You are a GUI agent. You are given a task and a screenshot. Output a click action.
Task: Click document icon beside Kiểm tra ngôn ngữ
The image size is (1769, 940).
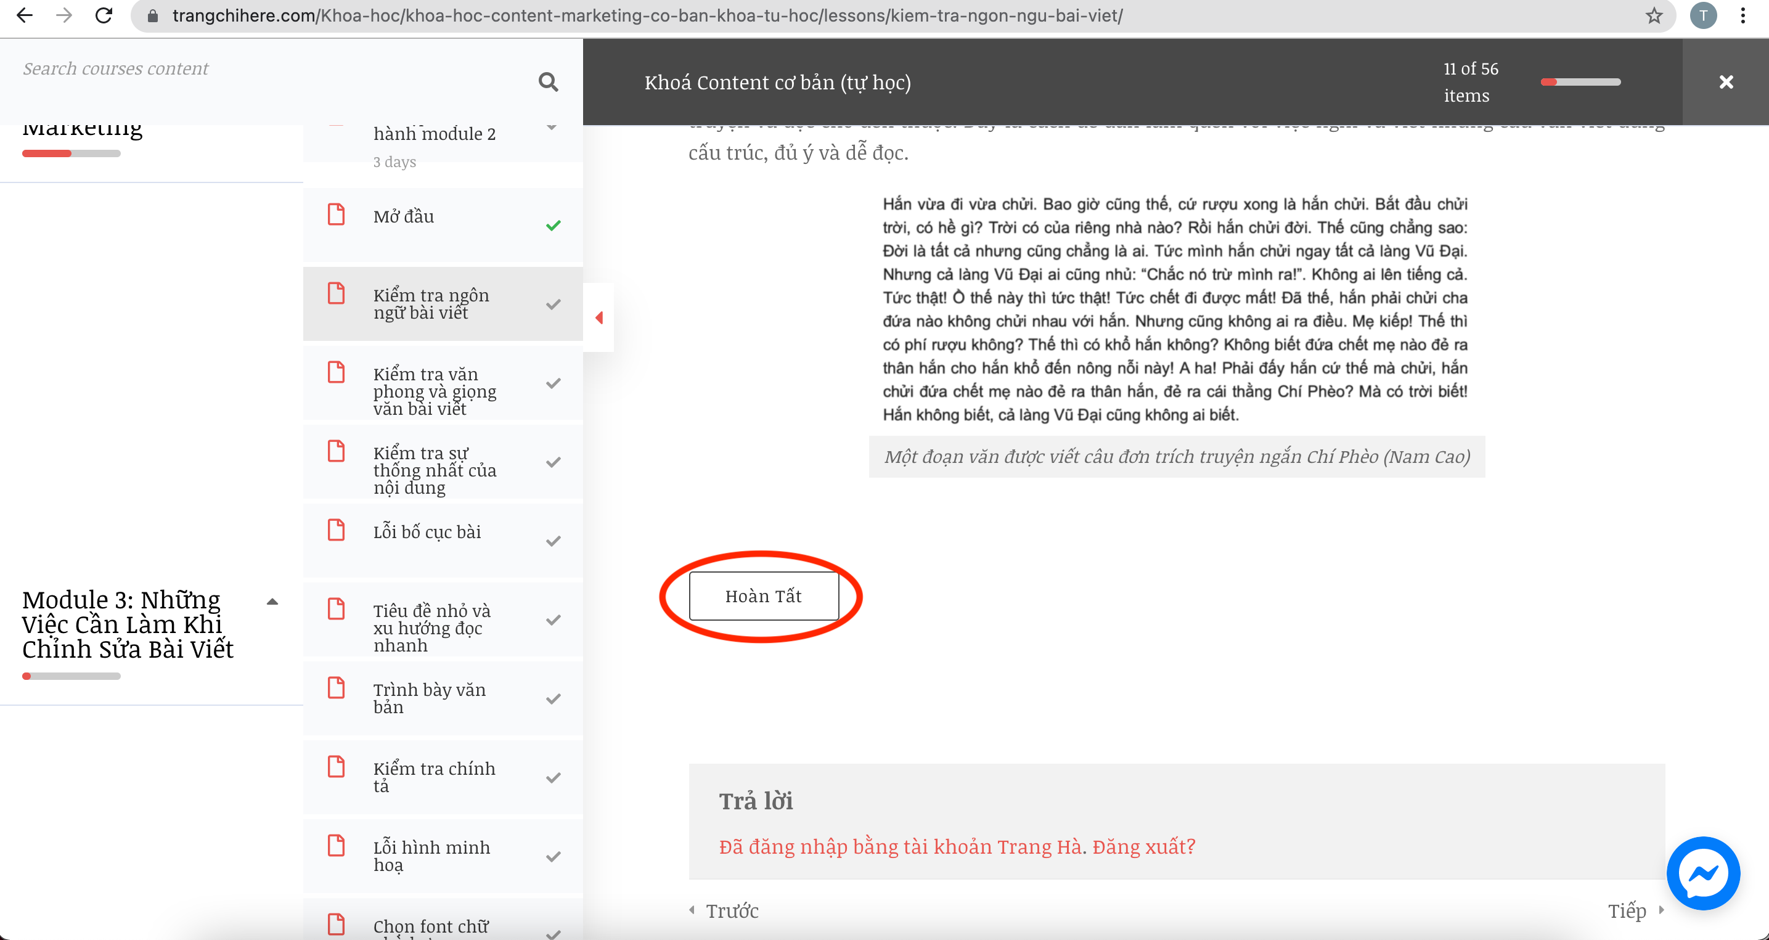(336, 293)
